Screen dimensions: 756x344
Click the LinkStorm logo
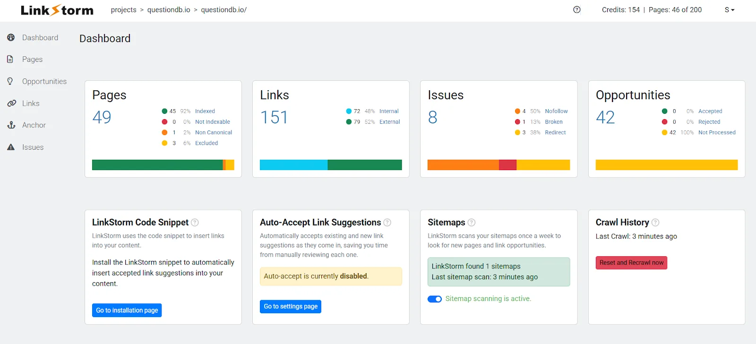pyautogui.click(x=57, y=10)
